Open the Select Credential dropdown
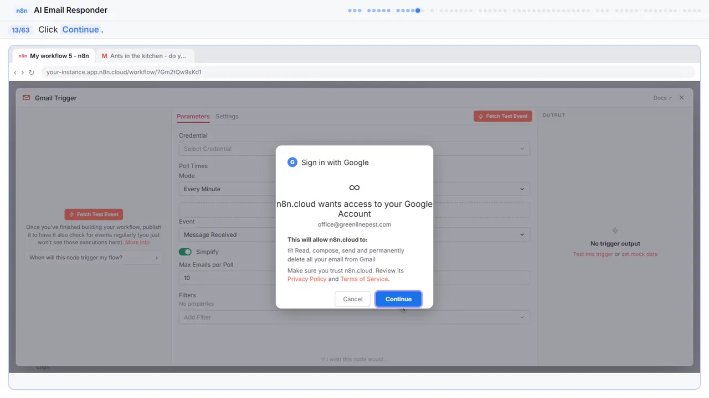This screenshot has height=398, width=709. 354,149
